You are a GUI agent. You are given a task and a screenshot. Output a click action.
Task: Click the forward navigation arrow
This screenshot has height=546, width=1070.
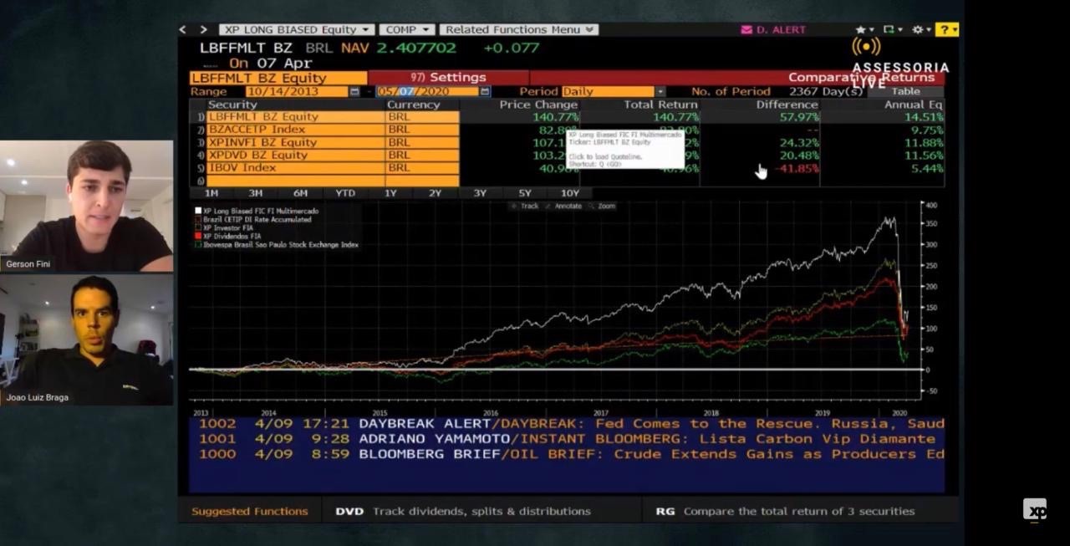[x=203, y=29]
